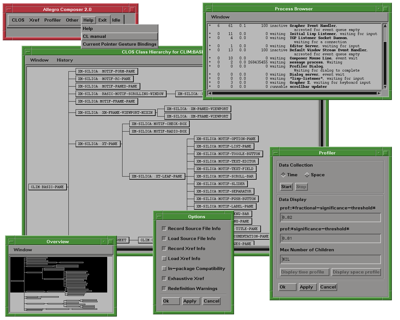Click the Overview graph thumbnail
The width and height of the screenshot is (400, 320).
(61, 284)
